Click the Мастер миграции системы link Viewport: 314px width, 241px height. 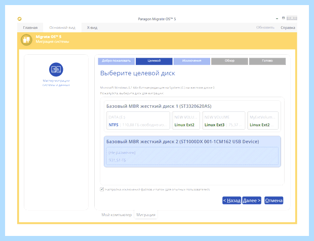point(56,83)
